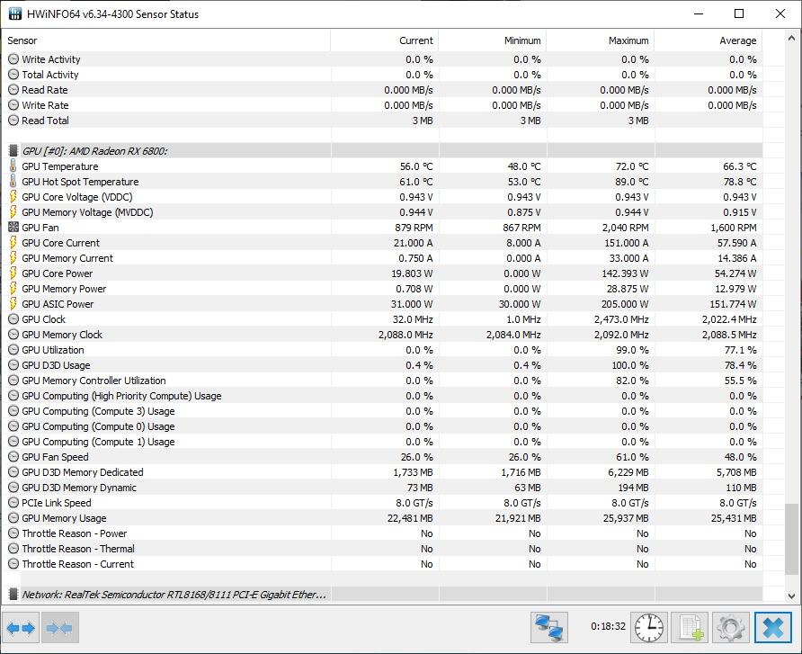Open the network remote monitoring icon

point(548,627)
